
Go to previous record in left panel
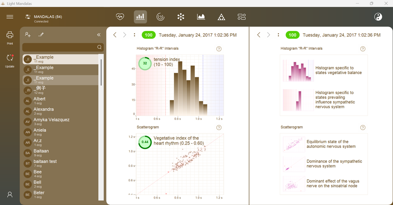115,35
